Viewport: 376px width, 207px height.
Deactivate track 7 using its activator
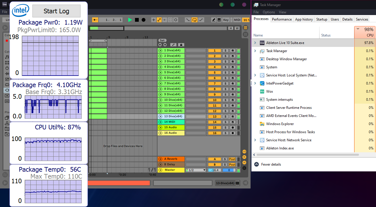click(x=215, y=83)
